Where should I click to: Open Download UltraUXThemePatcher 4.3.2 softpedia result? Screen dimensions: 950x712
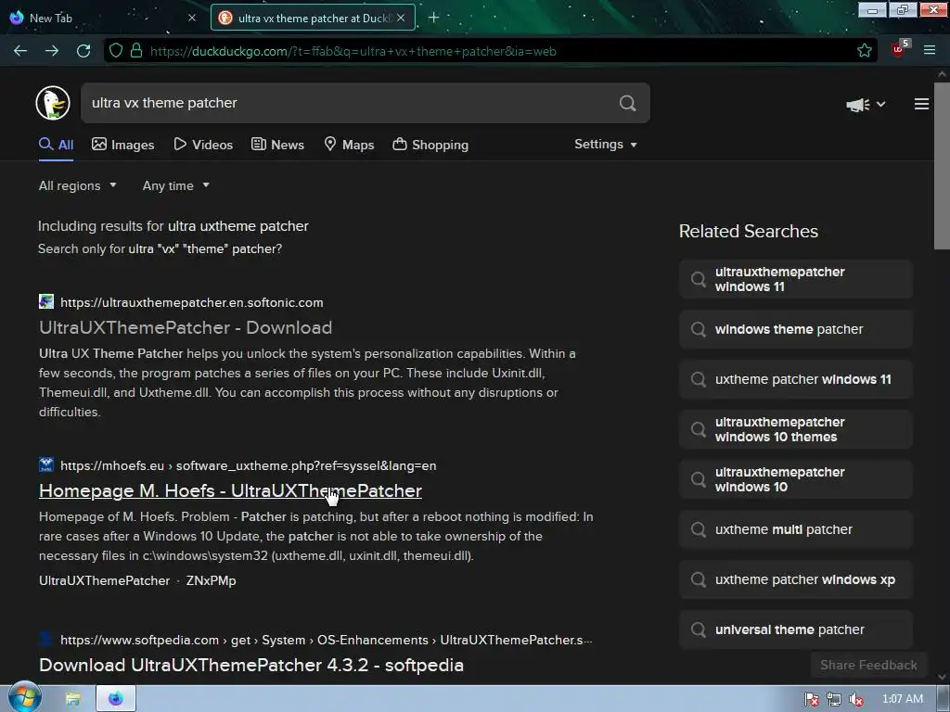coord(250,665)
